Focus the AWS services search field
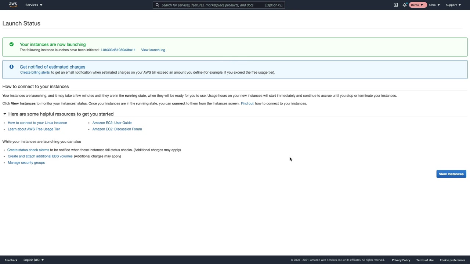The image size is (470, 264). [x=219, y=5]
